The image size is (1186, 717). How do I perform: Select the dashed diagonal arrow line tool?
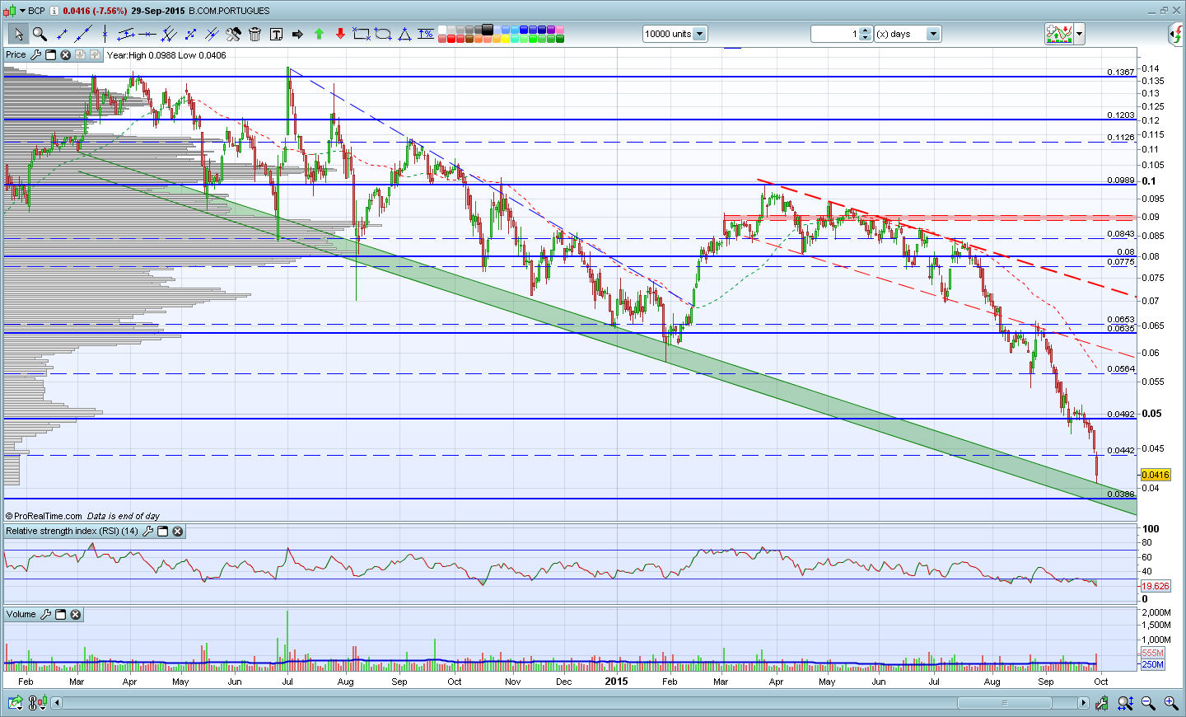tap(190, 34)
